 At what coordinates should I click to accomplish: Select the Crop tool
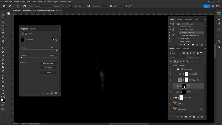[3, 30]
